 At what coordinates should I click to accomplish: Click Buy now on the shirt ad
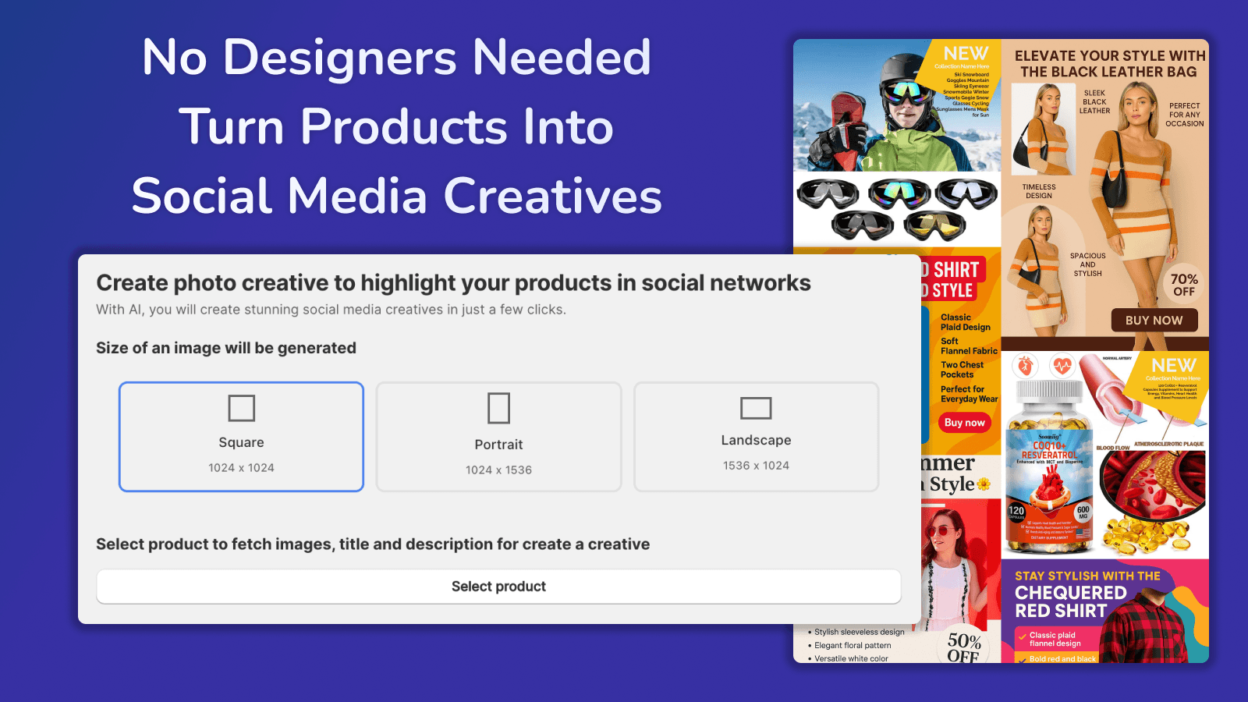click(965, 422)
